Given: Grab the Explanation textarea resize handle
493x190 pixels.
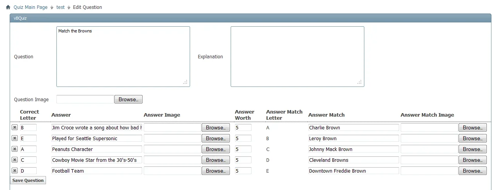Looking at the screenshot, I should pyautogui.click(x=360, y=82).
